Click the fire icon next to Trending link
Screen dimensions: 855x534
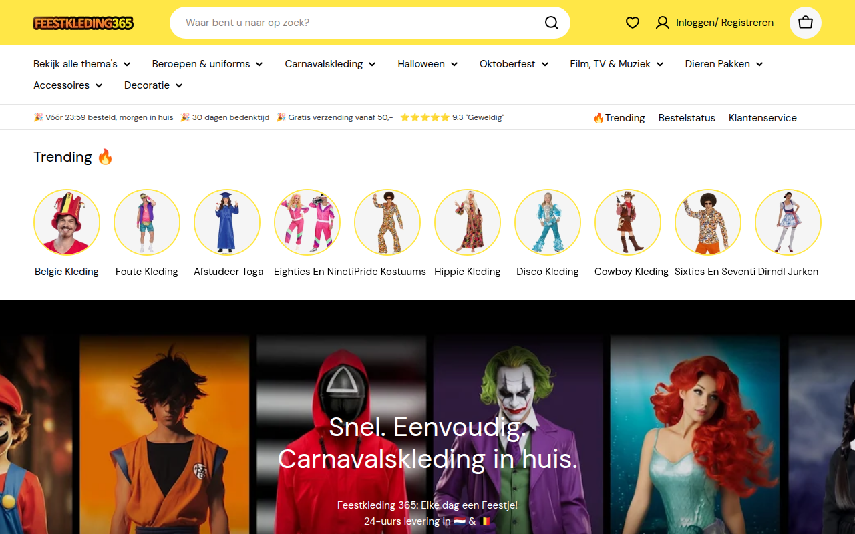pos(598,118)
